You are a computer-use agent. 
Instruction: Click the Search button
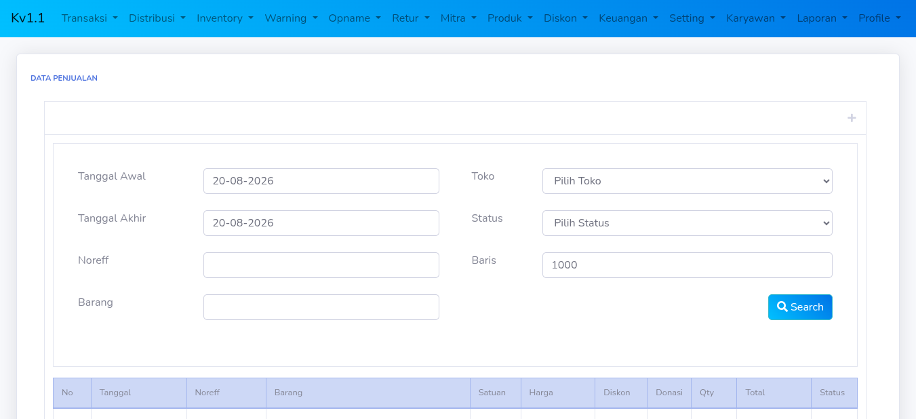(800, 307)
